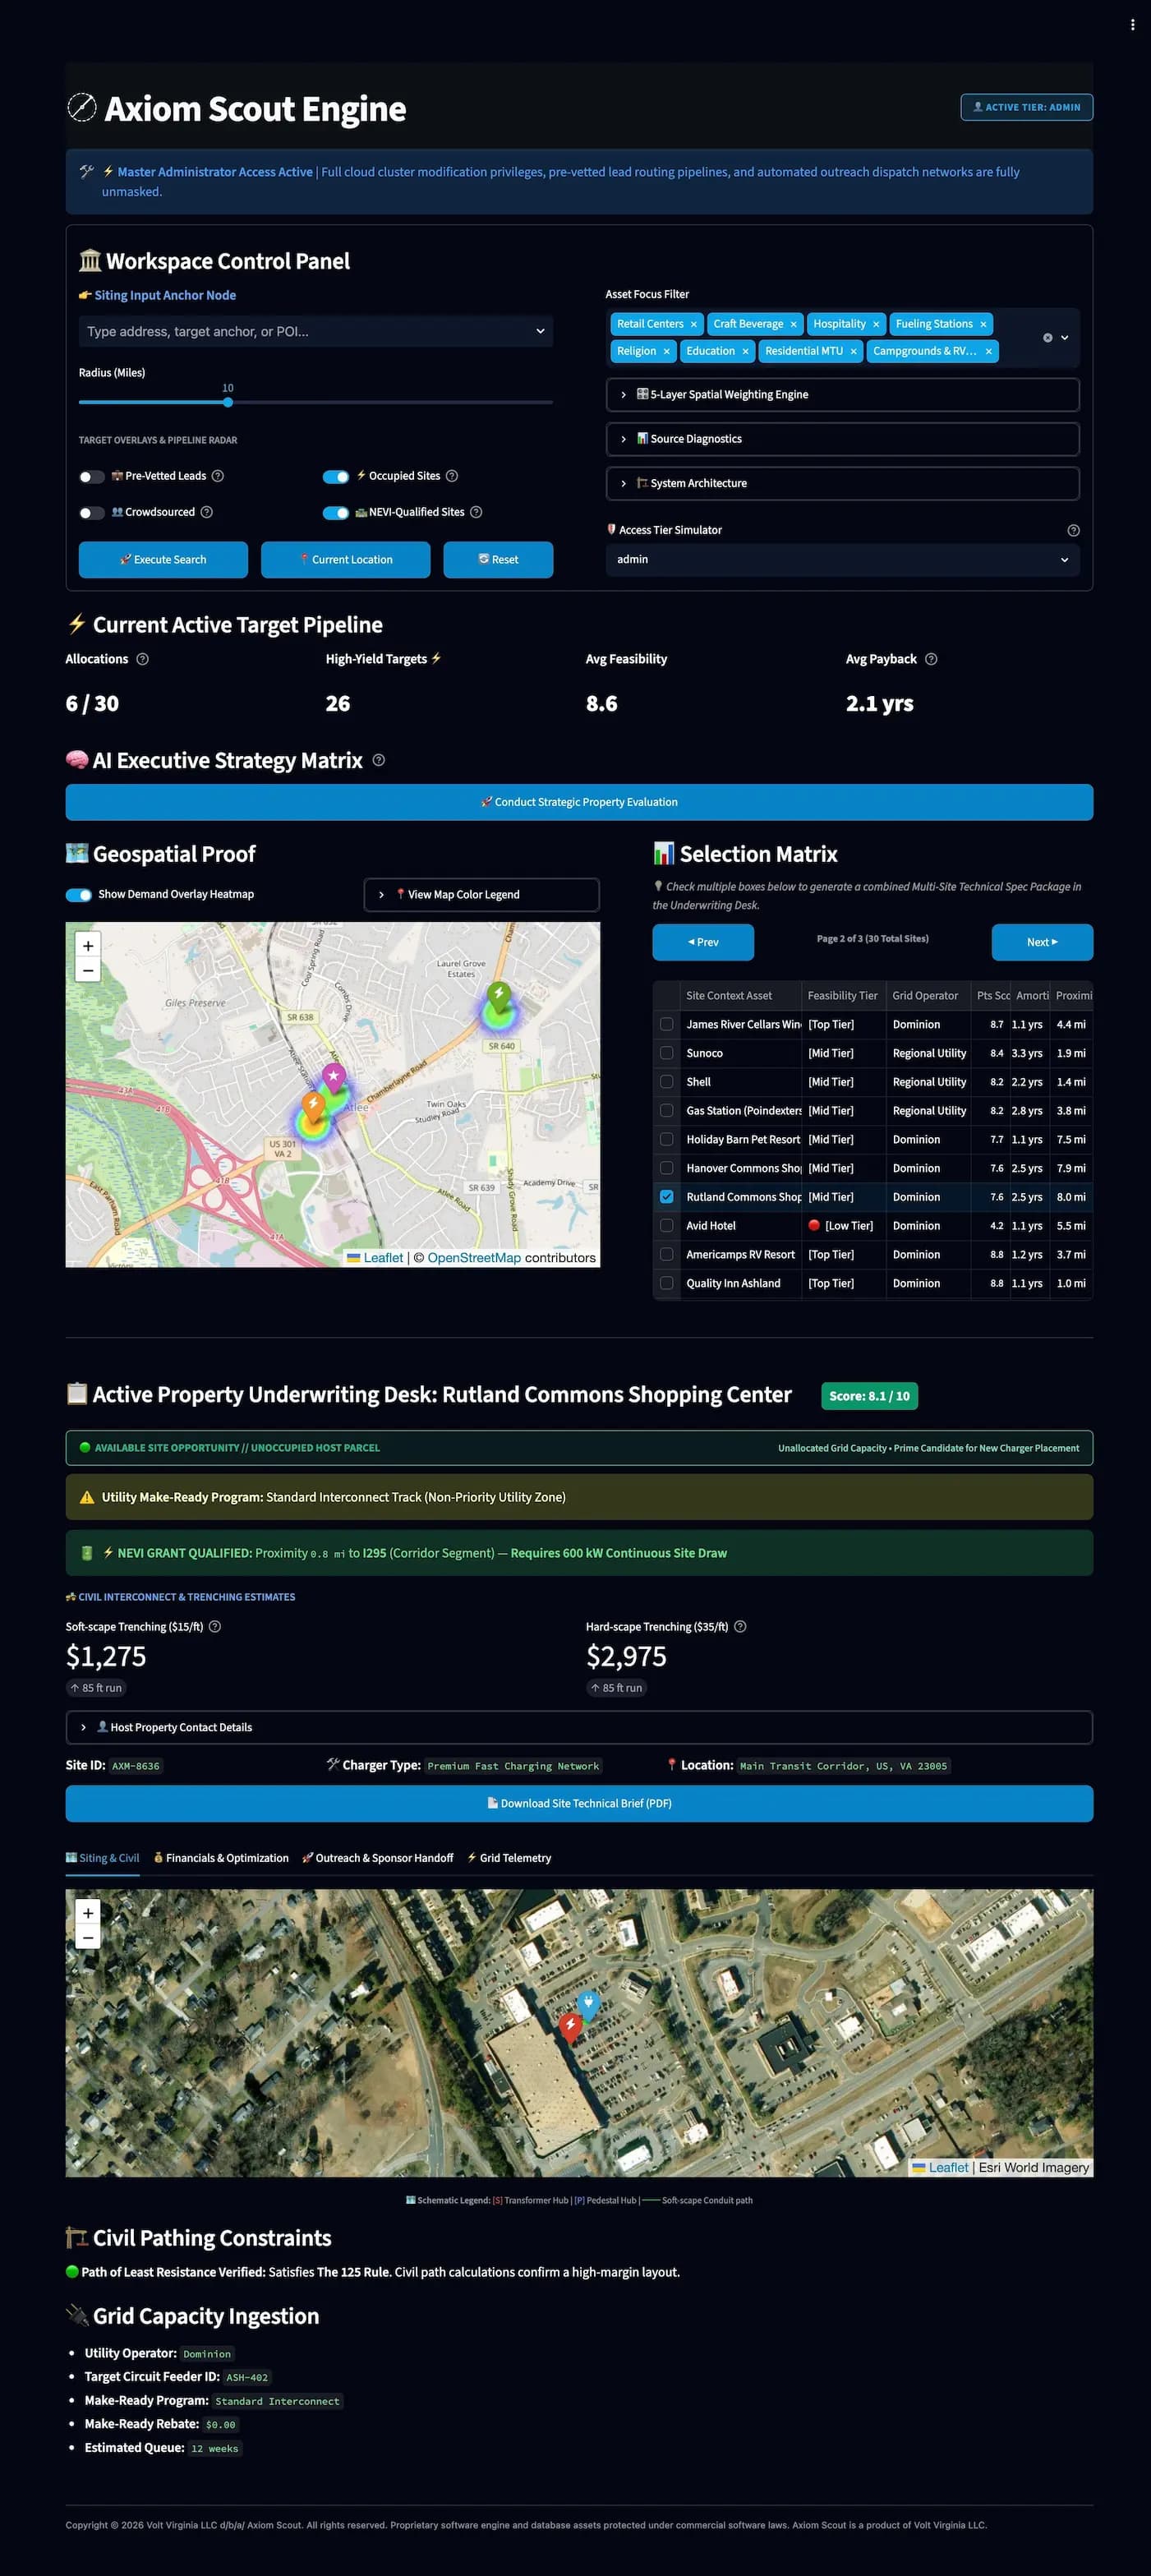The height and width of the screenshot is (2576, 1151).
Task: Zoom in on the Geospatial Proof map
Action: click(x=88, y=945)
